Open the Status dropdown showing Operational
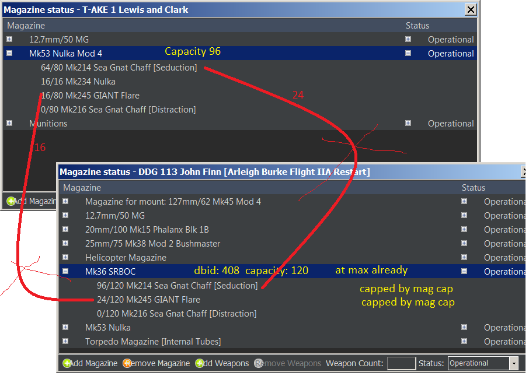529x379 pixels. 513,363
